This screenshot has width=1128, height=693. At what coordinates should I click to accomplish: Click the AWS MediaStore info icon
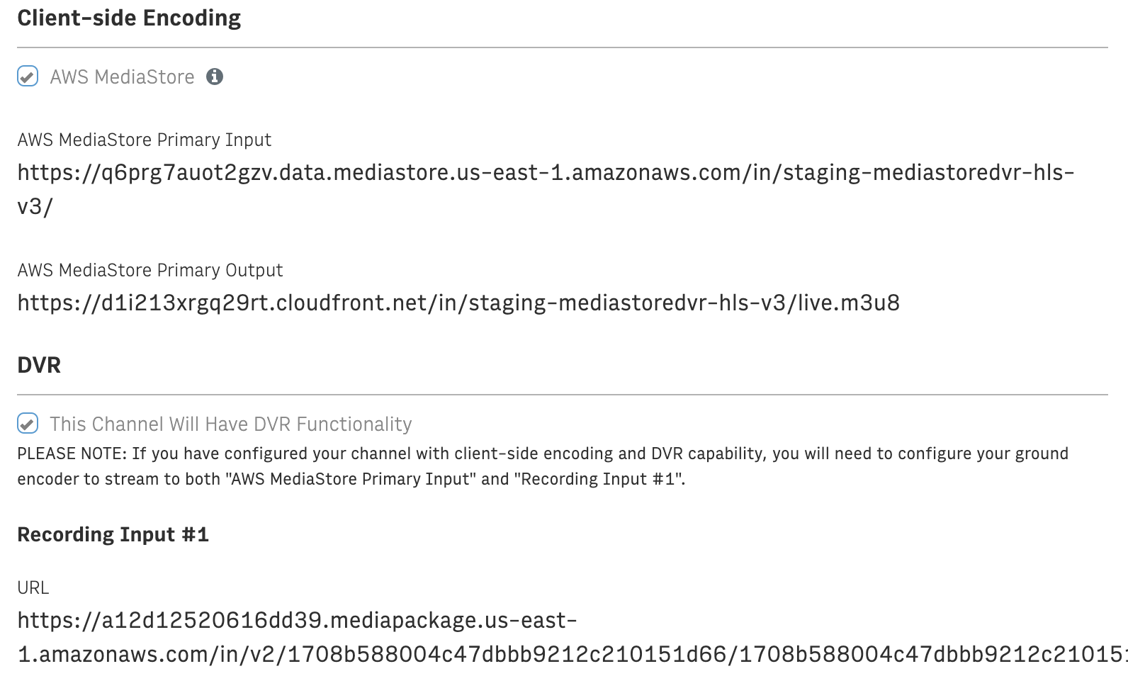pyautogui.click(x=215, y=77)
